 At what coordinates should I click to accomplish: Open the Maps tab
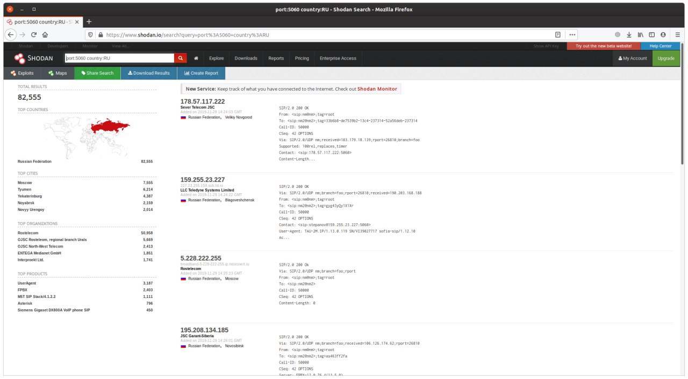coord(58,73)
